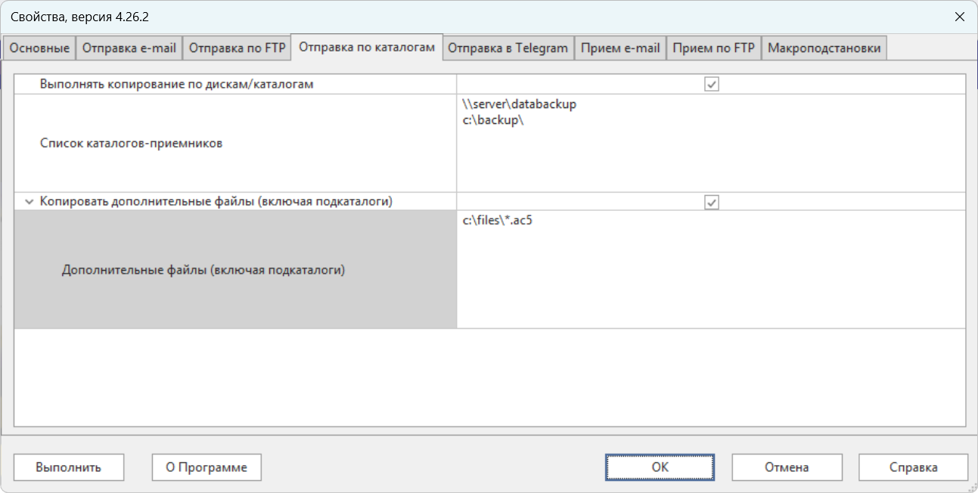Toggle the copy to disks/catalogs checkbox
978x493 pixels.
[711, 85]
